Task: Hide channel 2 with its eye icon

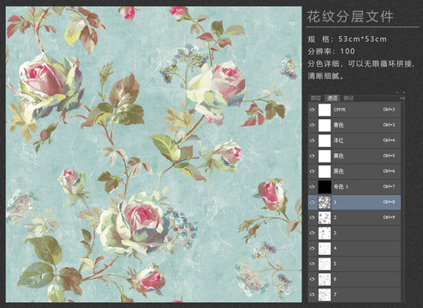Action: click(x=313, y=217)
